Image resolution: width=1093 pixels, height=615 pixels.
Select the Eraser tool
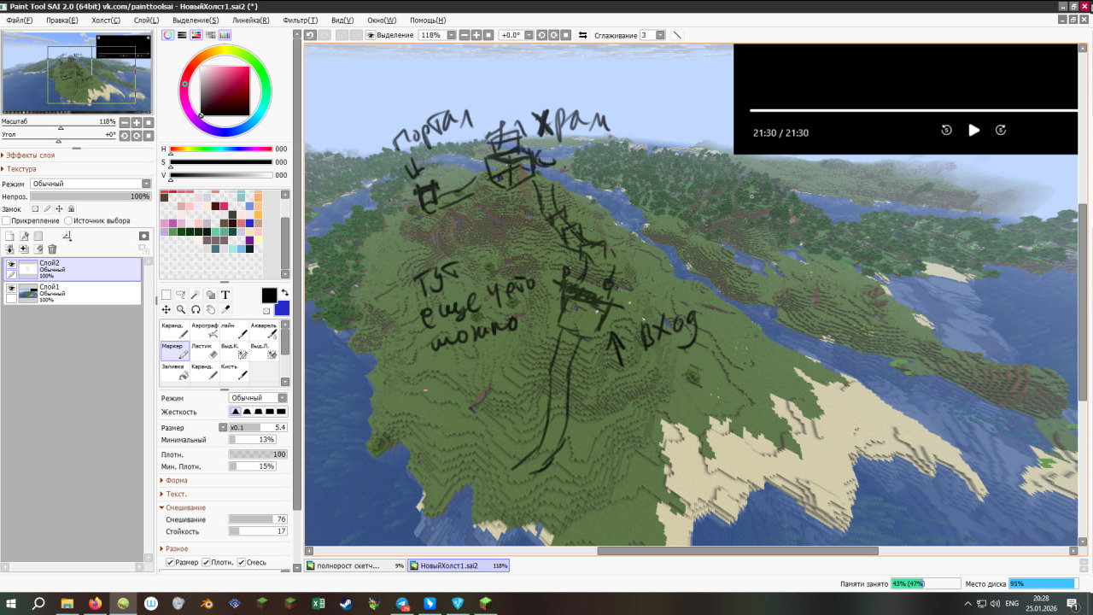[205, 351]
